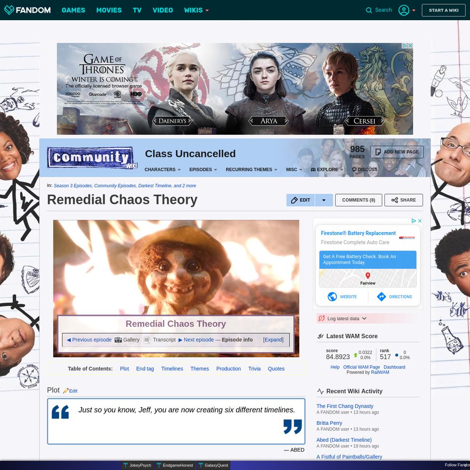Jump to End tag section
Viewport: 470px width, 470px height.
pos(145,368)
